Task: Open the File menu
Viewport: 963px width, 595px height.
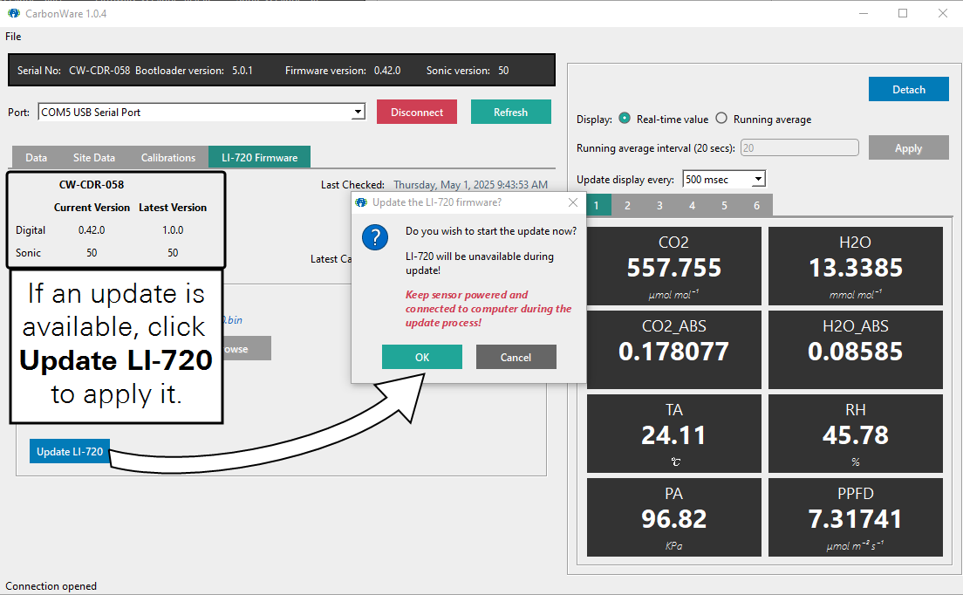Action: pyautogui.click(x=13, y=37)
